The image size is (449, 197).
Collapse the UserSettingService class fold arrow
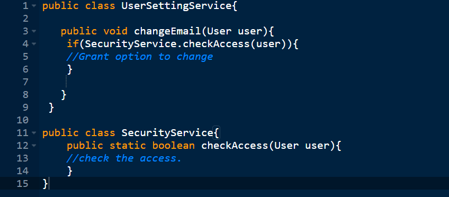[x=34, y=6]
